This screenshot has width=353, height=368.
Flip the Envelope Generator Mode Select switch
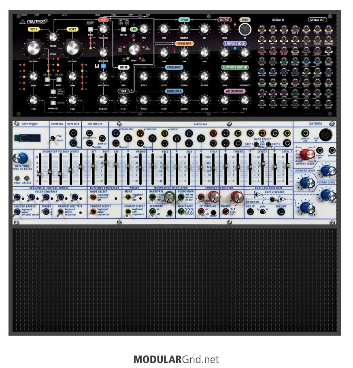[x=93, y=197]
